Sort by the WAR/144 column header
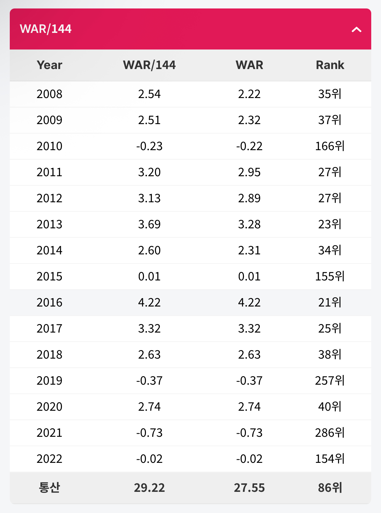Image resolution: width=381 pixels, height=513 pixels. click(x=149, y=65)
